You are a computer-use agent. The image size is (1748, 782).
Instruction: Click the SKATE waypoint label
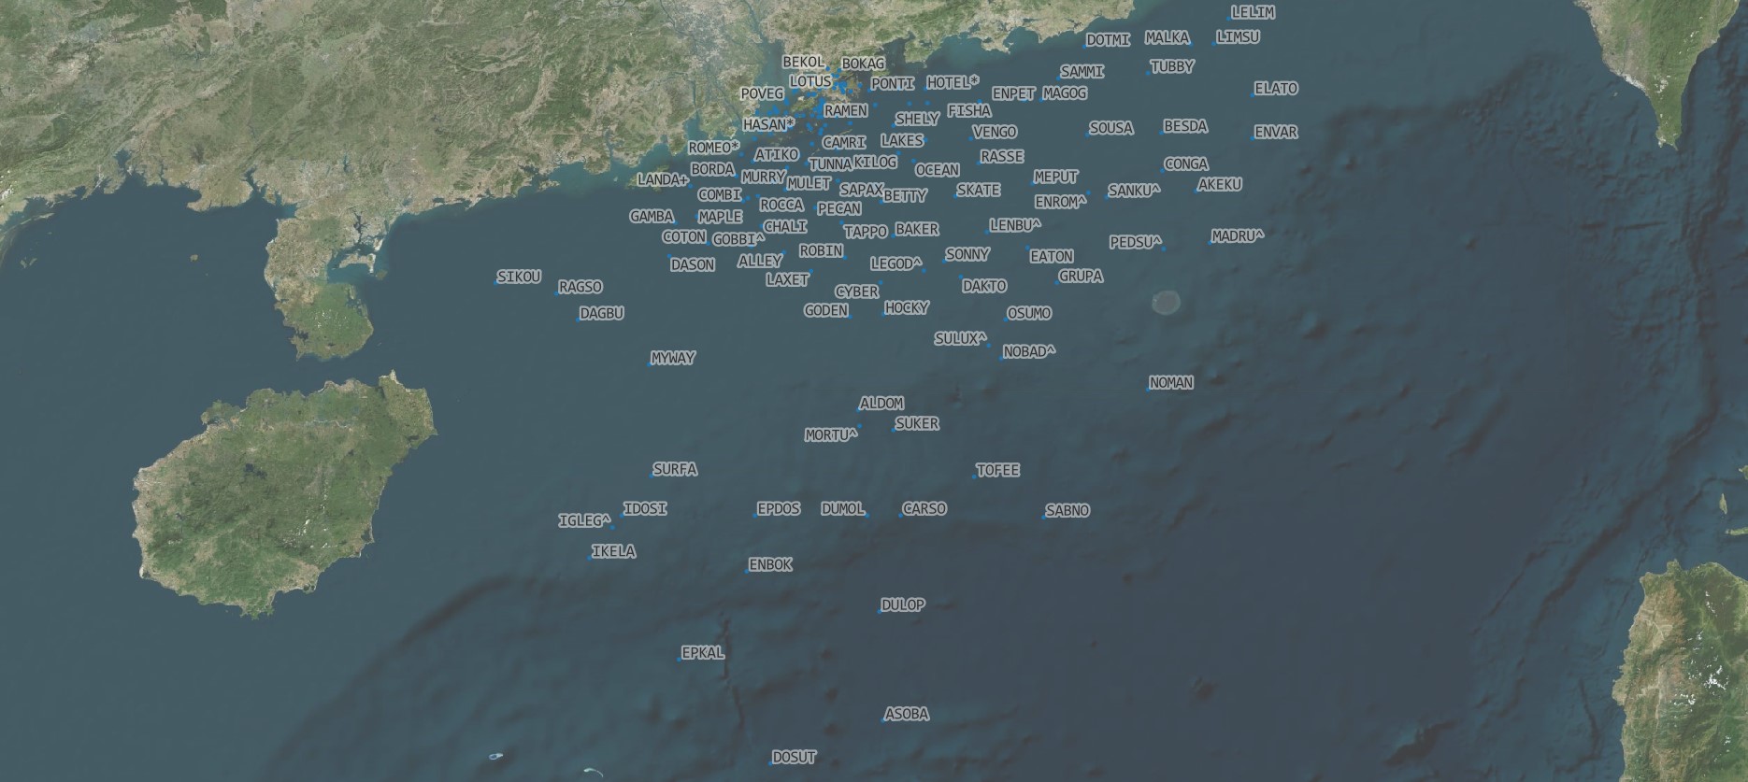(979, 191)
